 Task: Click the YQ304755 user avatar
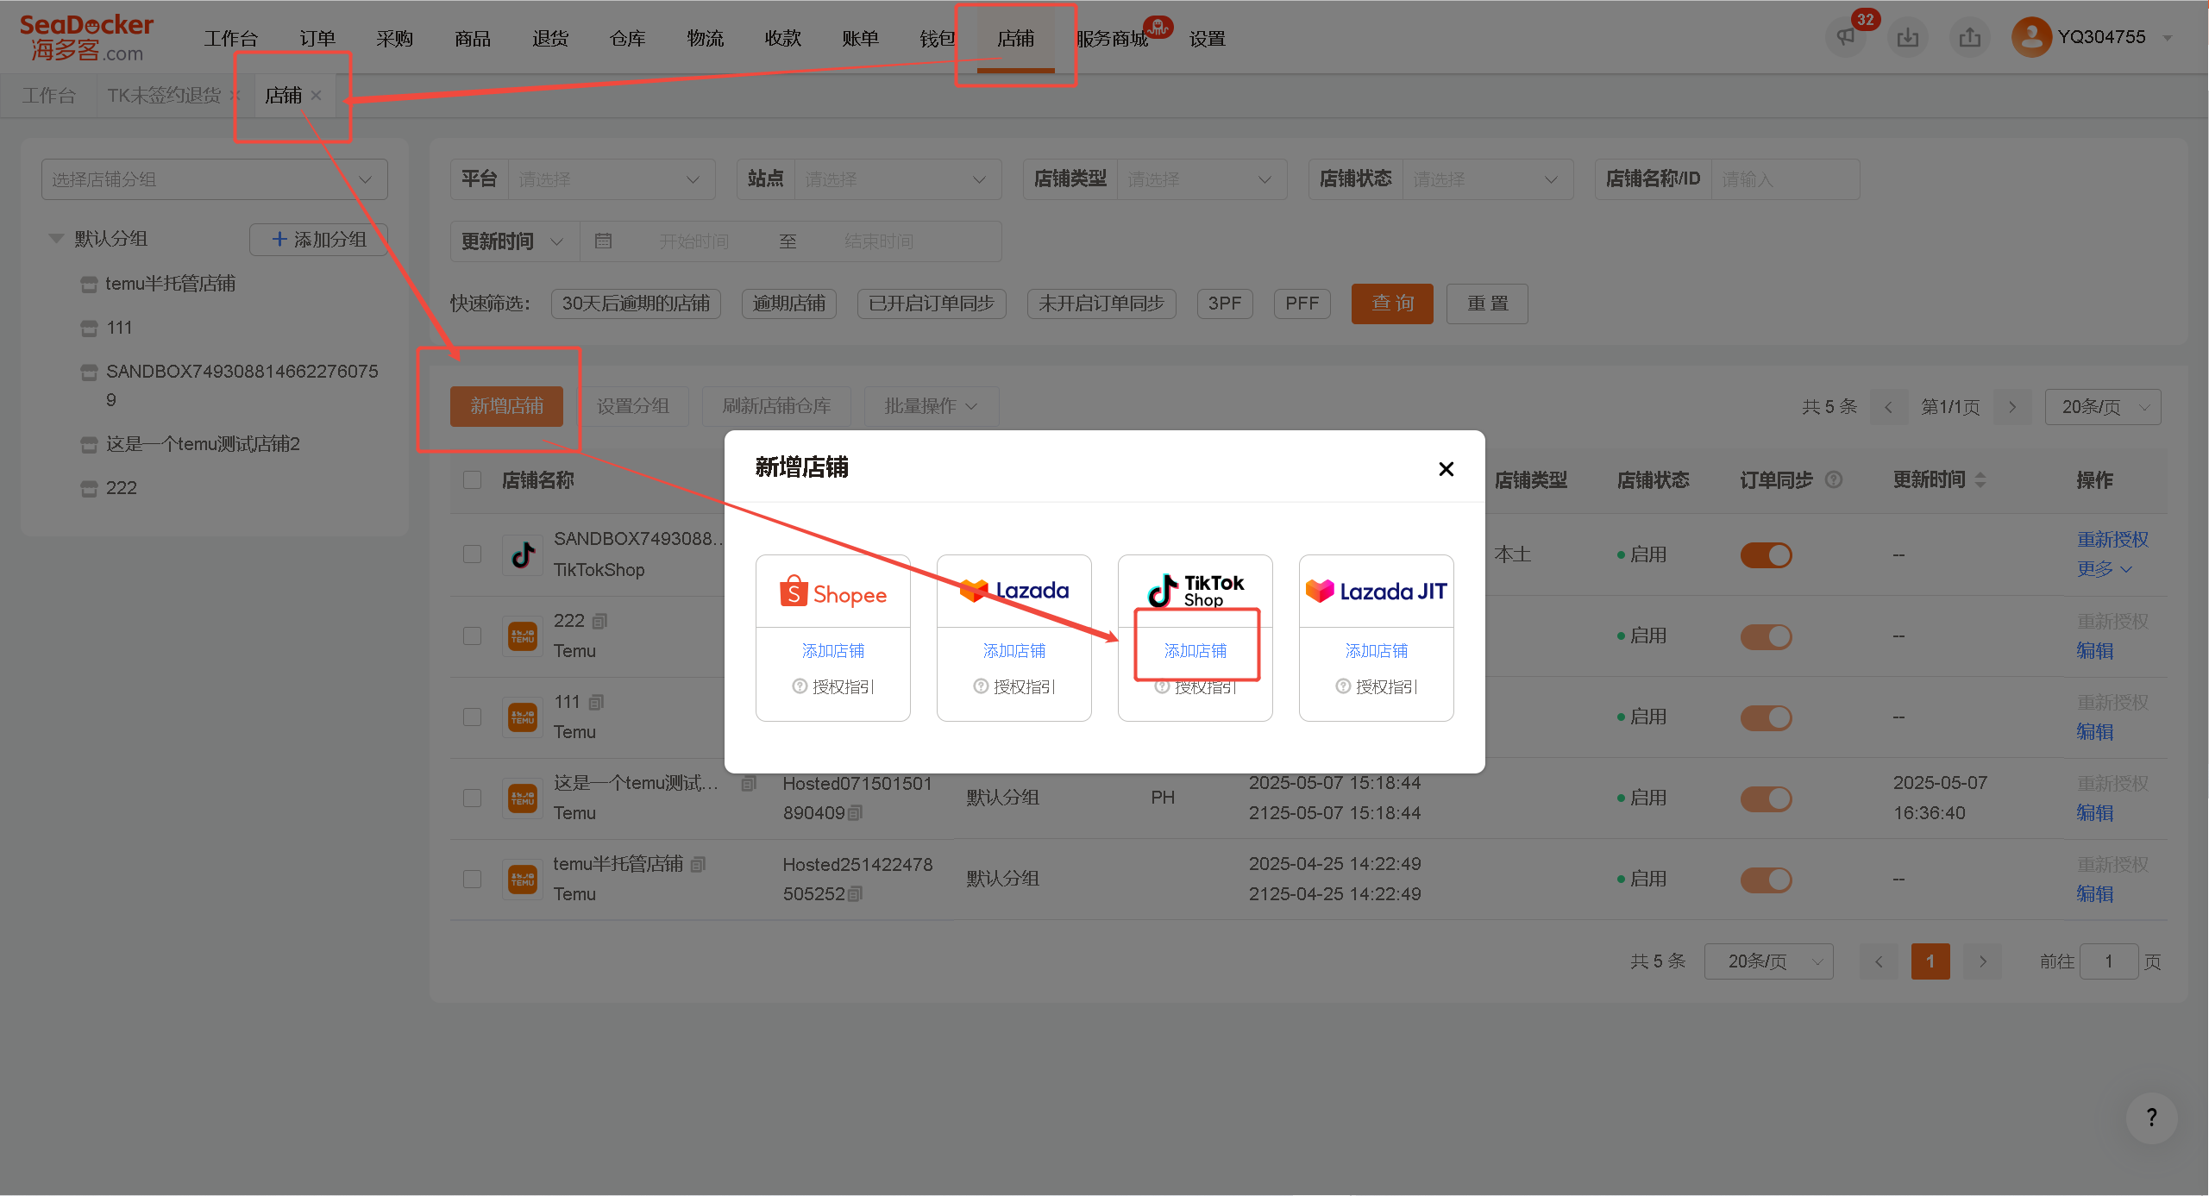pos(2031,38)
